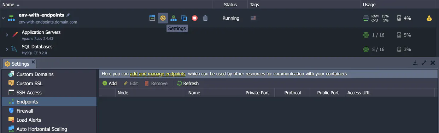
Task: Expand the Application Servers node
Action: pos(7,35)
